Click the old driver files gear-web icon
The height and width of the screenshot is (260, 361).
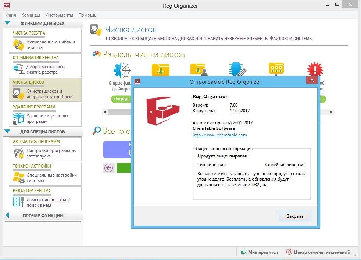click(x=122, y=70)
